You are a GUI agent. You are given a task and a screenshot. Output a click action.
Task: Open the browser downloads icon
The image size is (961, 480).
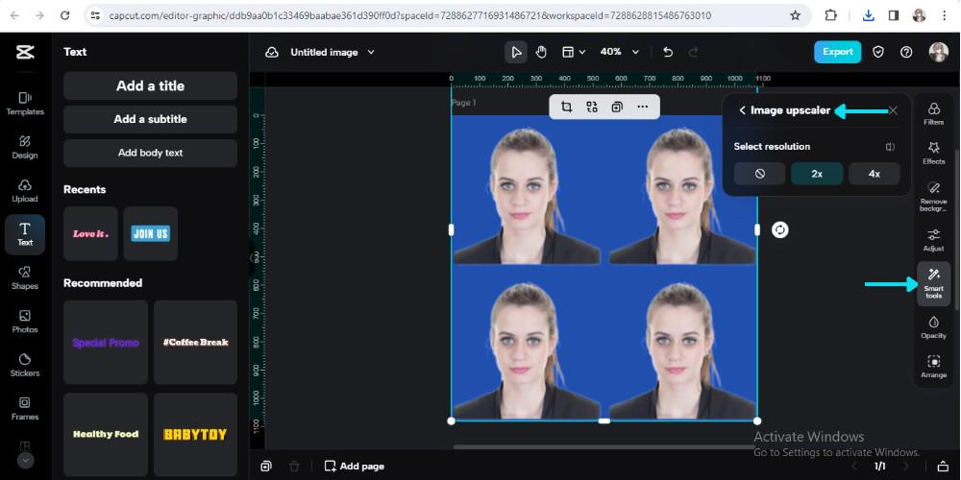[x=868, y=15]
